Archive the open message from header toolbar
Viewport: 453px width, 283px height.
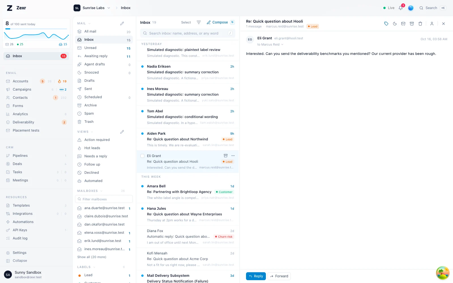[412, 24]
